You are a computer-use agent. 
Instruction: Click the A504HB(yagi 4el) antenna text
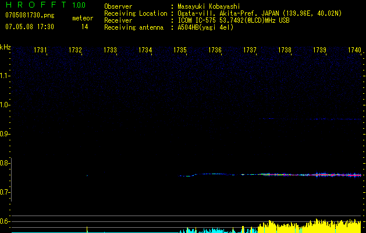pyautogui.click(x=205, y=27)
